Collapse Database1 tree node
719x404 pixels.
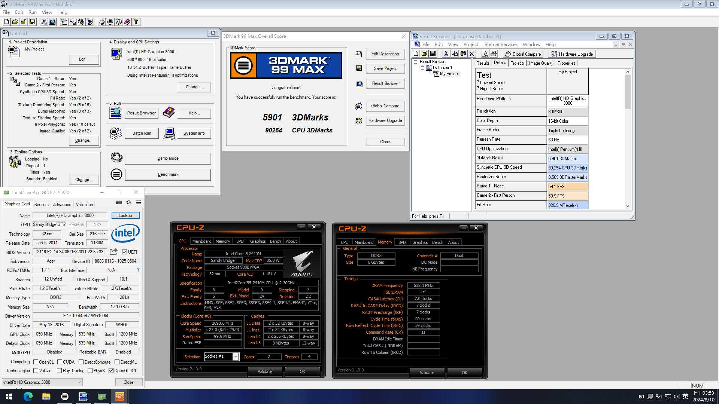coord(422,68)
